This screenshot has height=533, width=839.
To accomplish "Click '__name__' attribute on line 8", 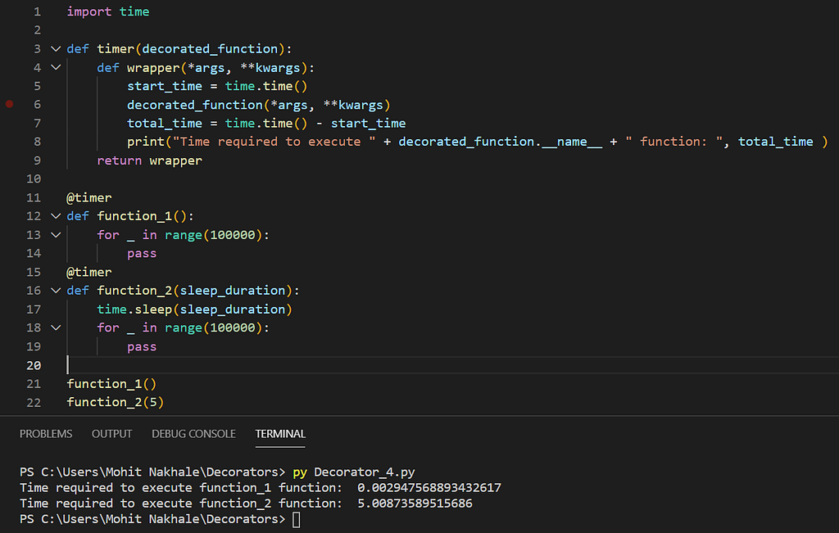I will coord(572,142).
